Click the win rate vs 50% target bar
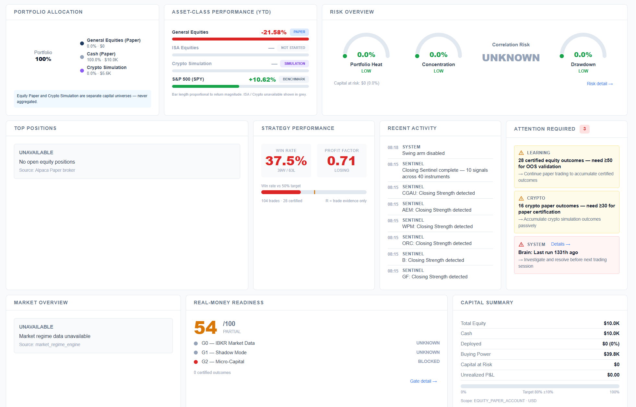The image size is (636, 407). pos(314,192)
